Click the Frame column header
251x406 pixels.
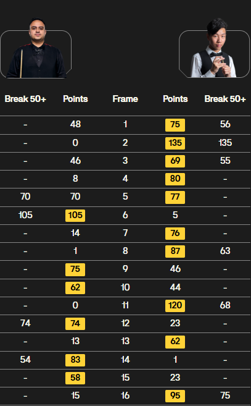point(125,99)
